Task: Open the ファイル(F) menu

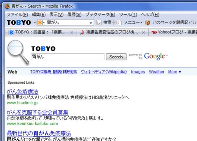Action: pos(17,15)
